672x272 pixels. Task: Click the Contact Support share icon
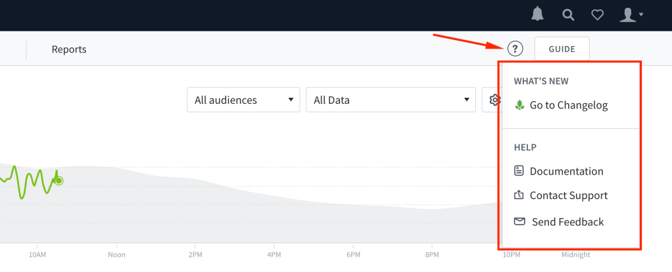tap(519, 195)
